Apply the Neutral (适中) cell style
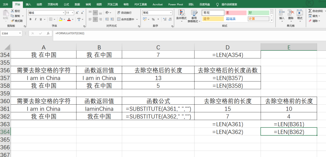This screenshot has height=157, width=326. (x=213, y=19)
